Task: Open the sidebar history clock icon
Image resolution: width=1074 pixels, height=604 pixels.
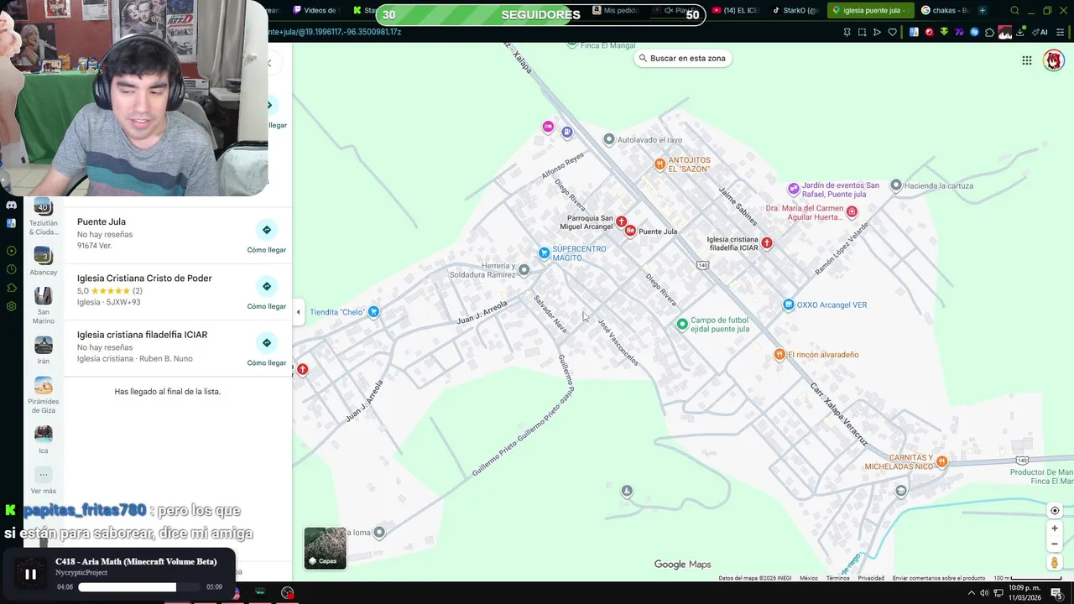Action: [11, 269]
